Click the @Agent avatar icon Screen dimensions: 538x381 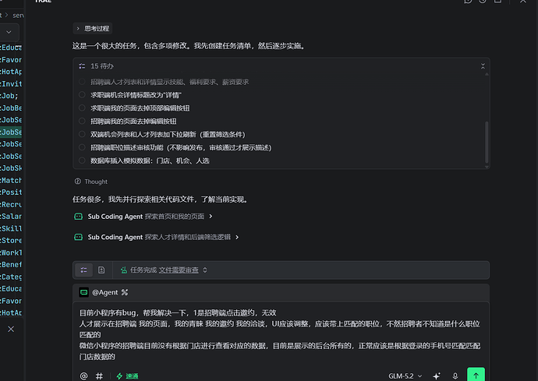(83, 292)
